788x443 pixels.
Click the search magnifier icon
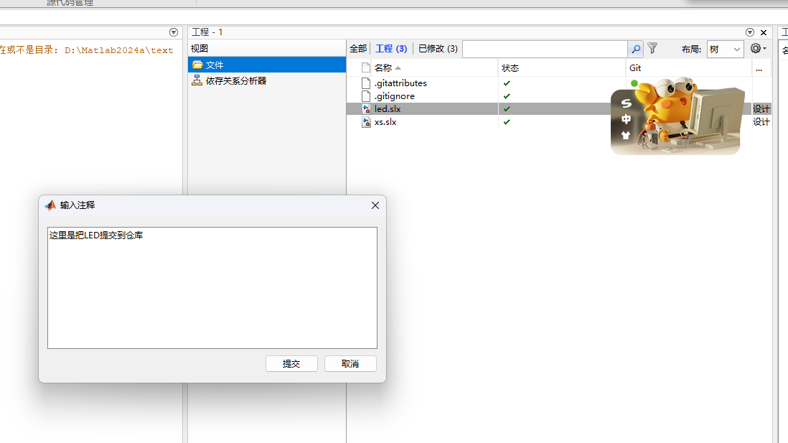[x=635, y=49]
